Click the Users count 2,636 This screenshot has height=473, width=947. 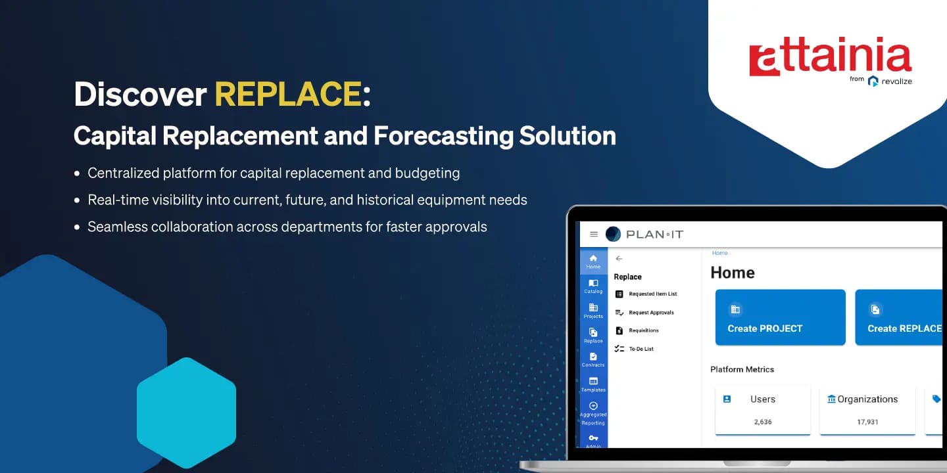point(763,422)
